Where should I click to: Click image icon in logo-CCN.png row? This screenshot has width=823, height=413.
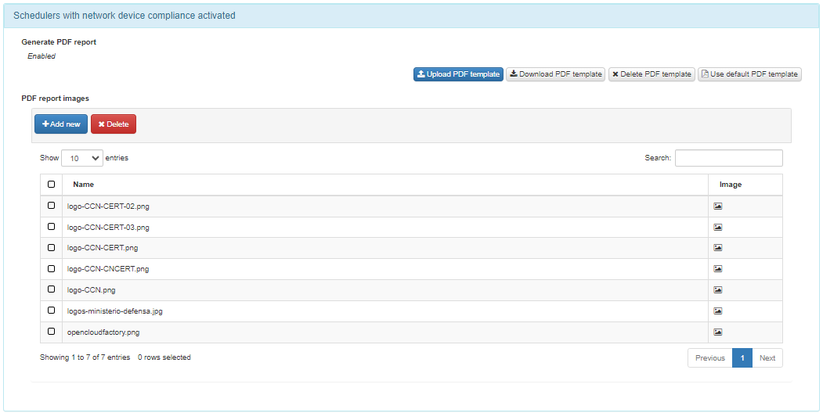tap(717, 290)
